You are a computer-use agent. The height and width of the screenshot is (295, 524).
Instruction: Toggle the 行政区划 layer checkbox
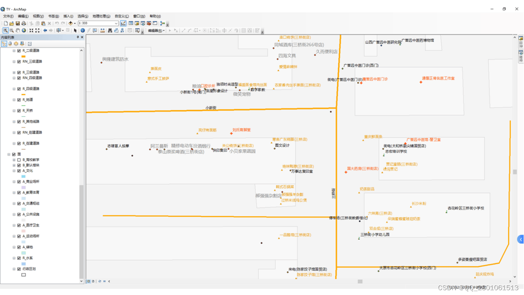click(19, 269)
